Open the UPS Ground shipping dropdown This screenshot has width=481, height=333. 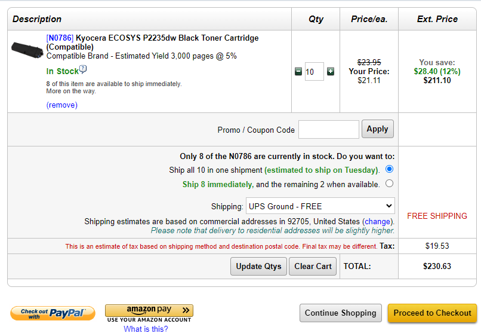[320, 206]
